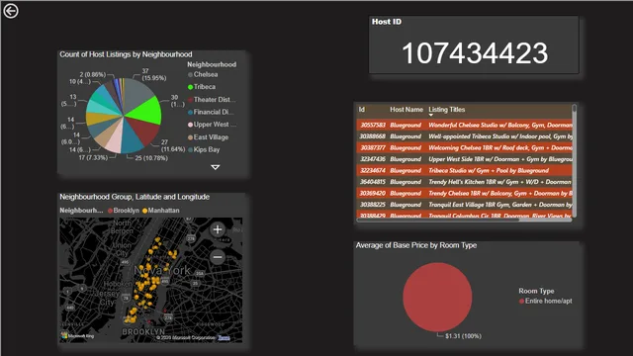Open the Terms link on the map
Viewport: 633px width, 356px height.
(224, 338)
